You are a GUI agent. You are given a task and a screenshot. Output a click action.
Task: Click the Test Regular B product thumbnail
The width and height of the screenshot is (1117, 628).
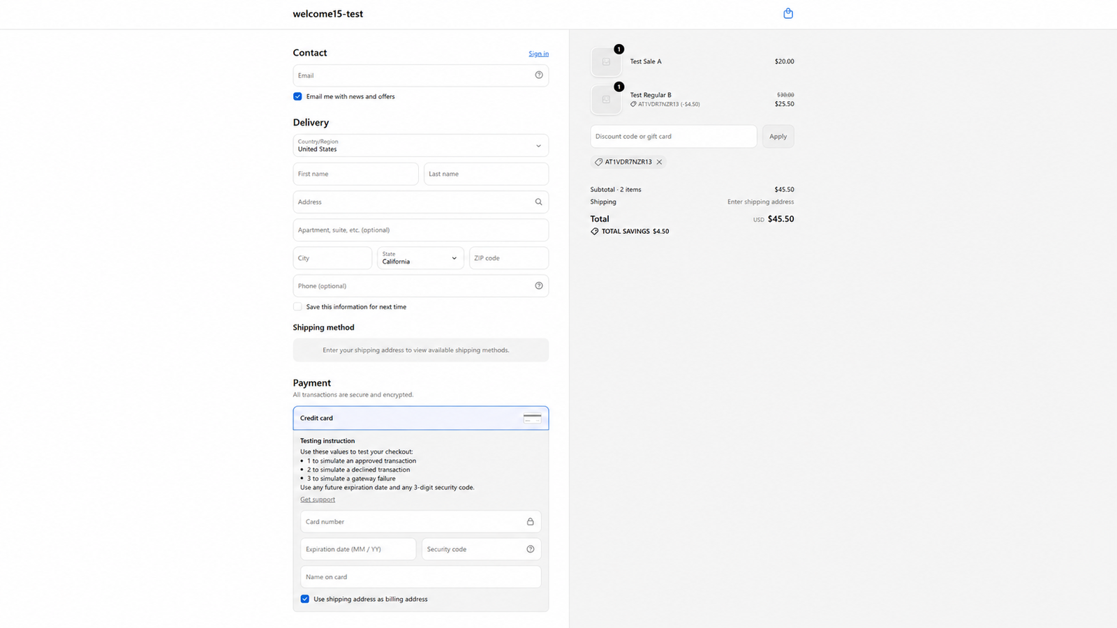606,100
